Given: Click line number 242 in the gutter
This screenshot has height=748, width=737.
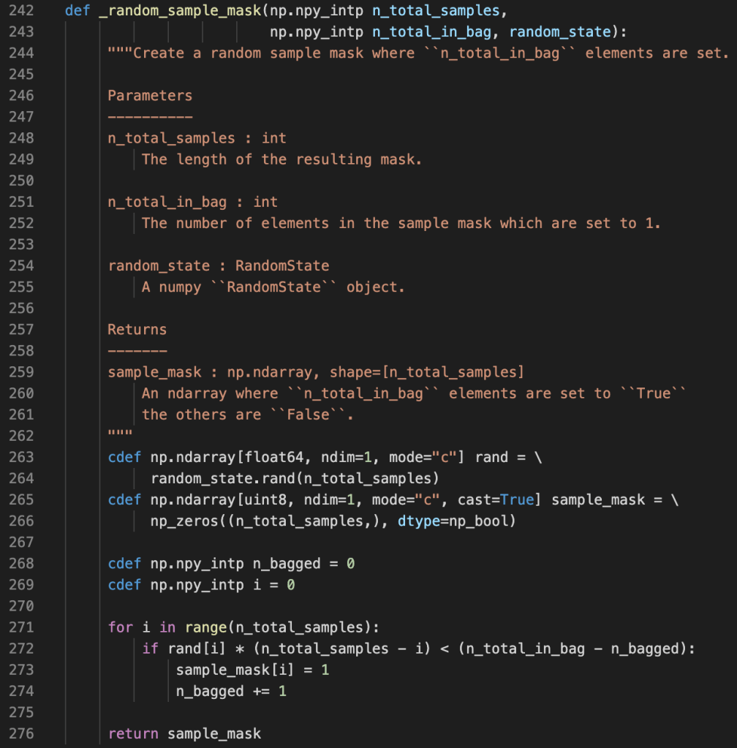Looking at the screenshot, I should tap(21, 10).
